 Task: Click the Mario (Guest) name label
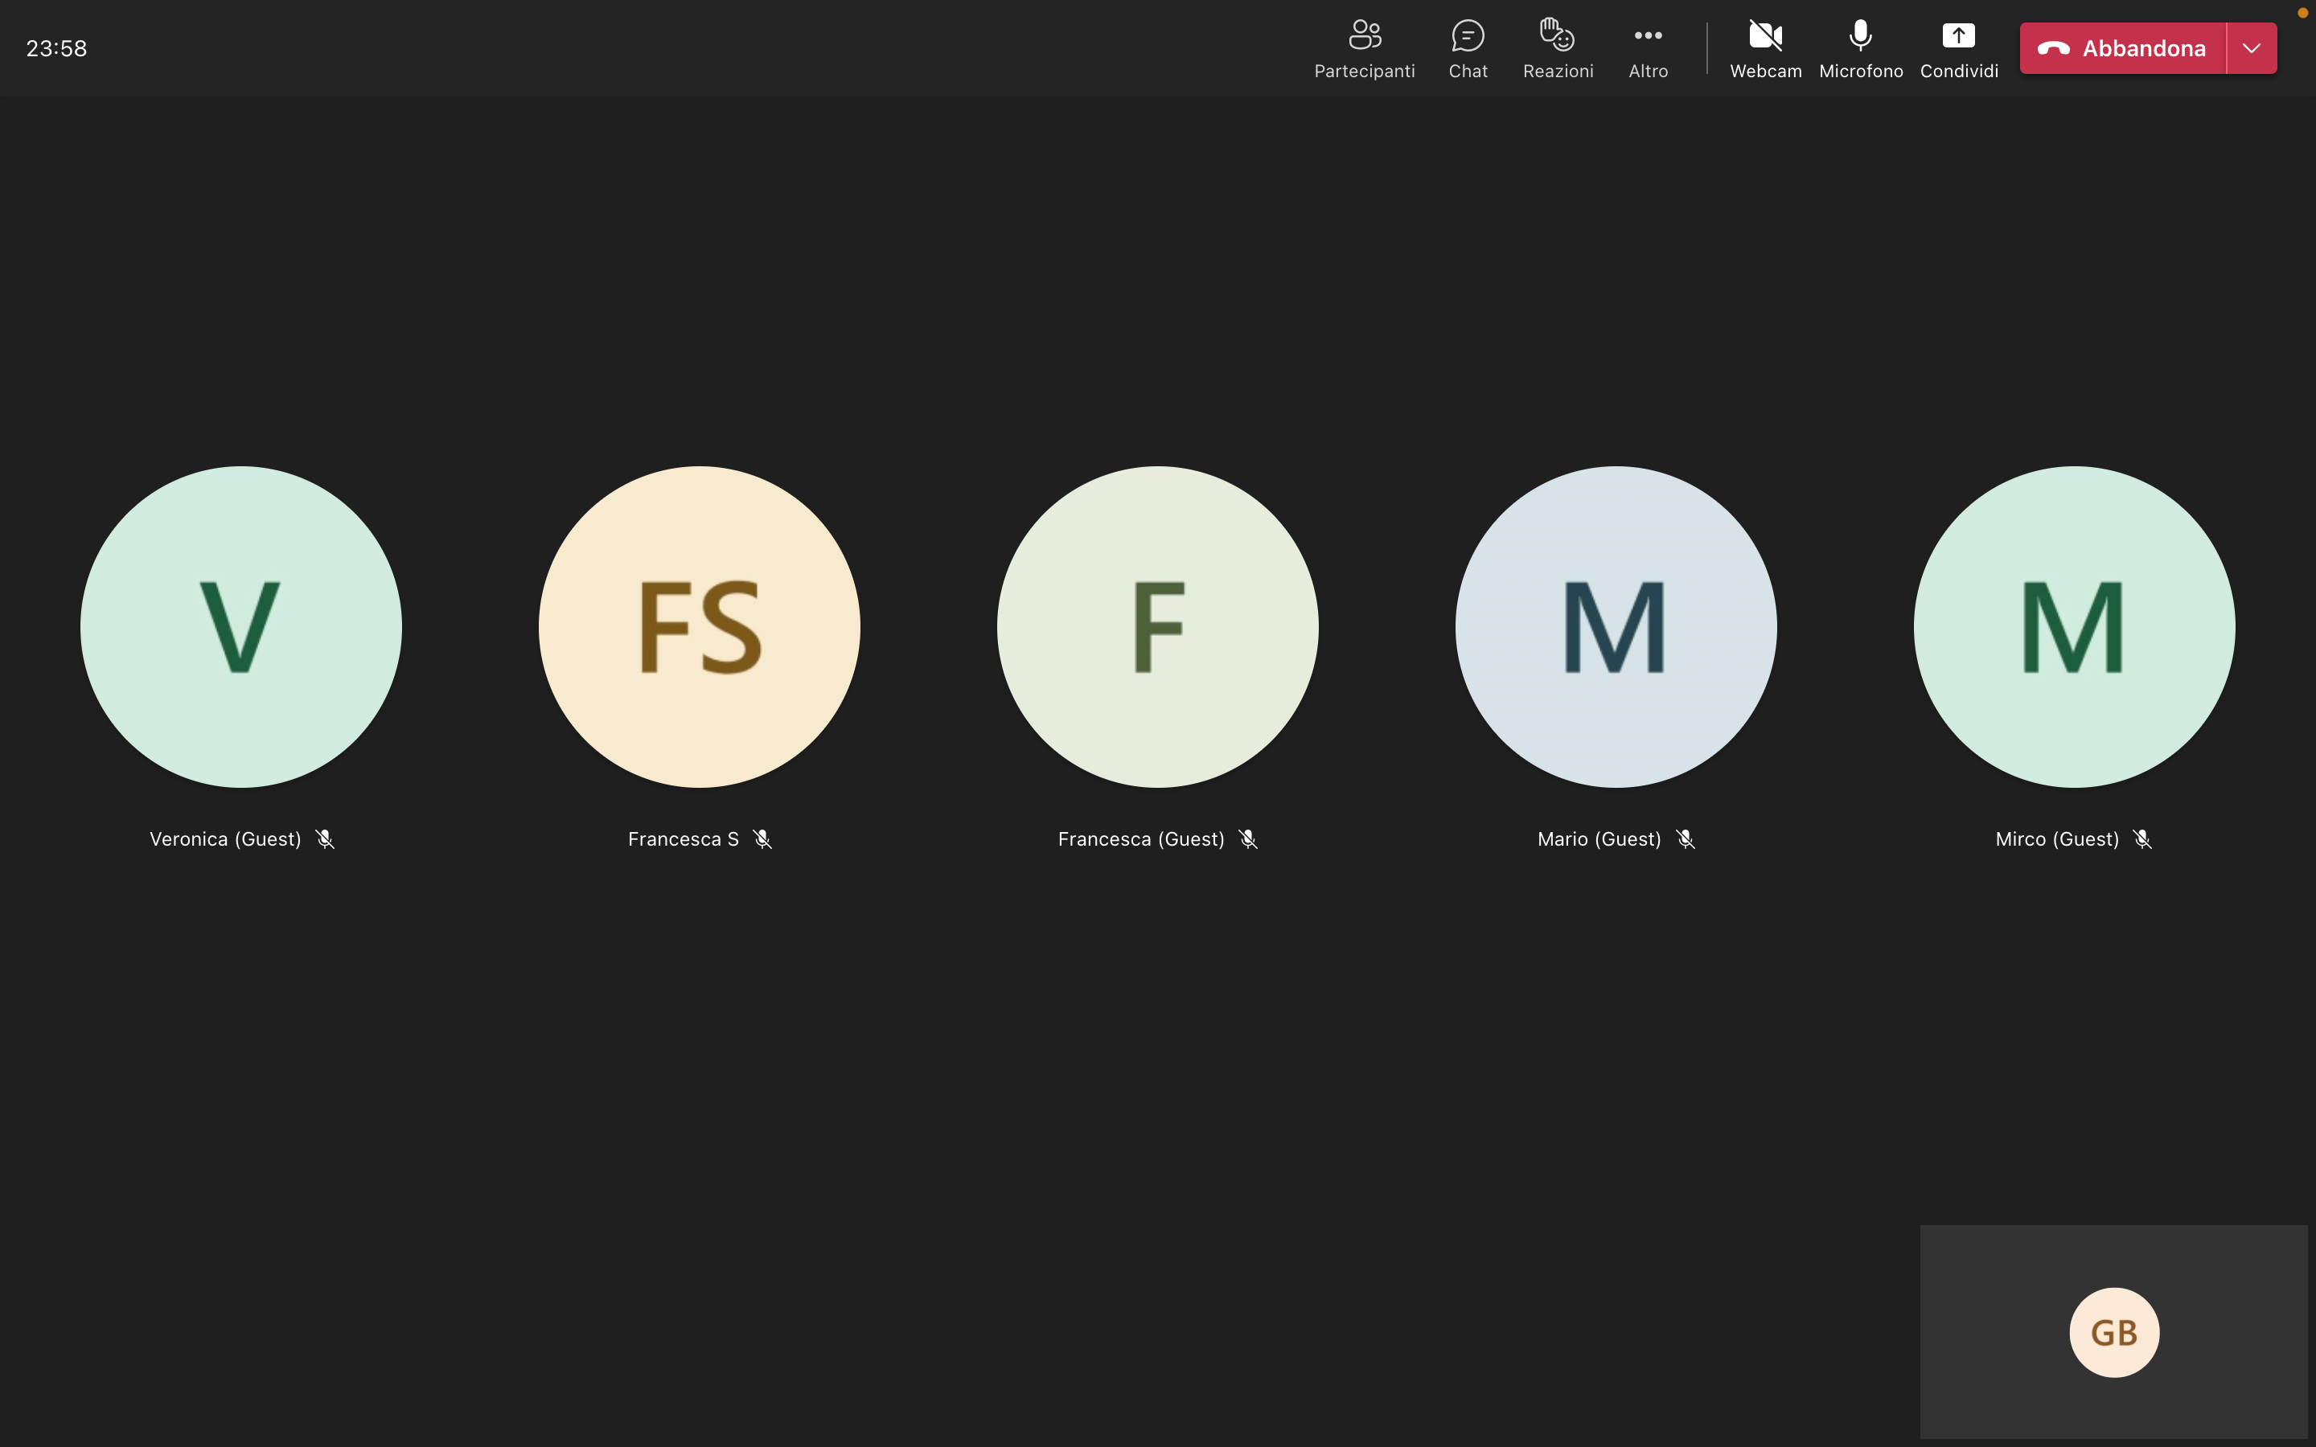(1598, 839)
